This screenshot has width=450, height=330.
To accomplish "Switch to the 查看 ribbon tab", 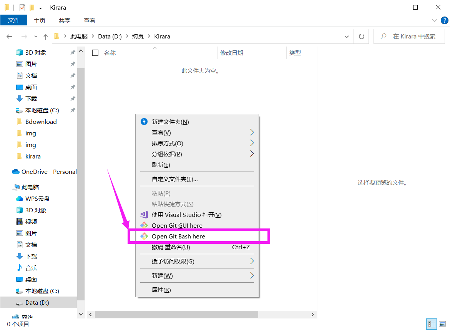I will [x=89, y=21].
